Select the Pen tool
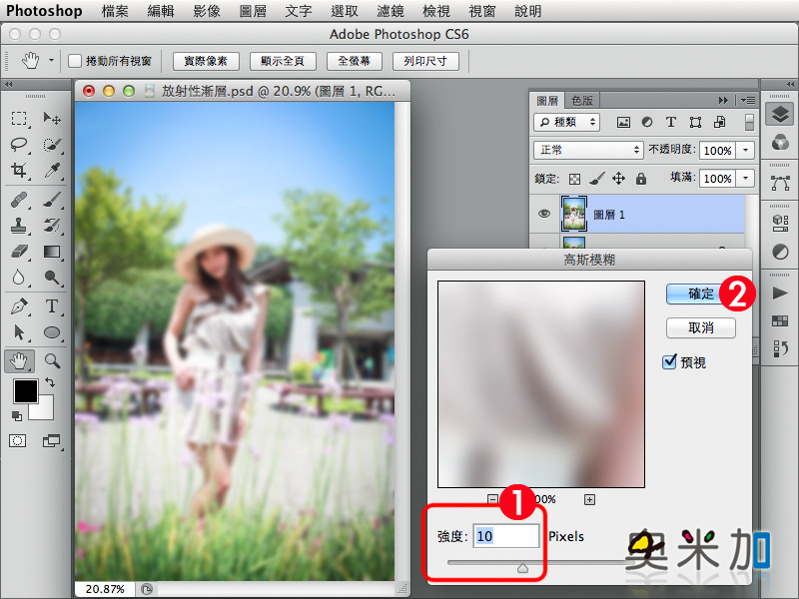 (19, 306)
